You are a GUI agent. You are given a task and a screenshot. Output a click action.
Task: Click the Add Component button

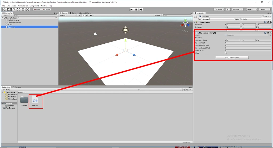[x=232, y=57]
